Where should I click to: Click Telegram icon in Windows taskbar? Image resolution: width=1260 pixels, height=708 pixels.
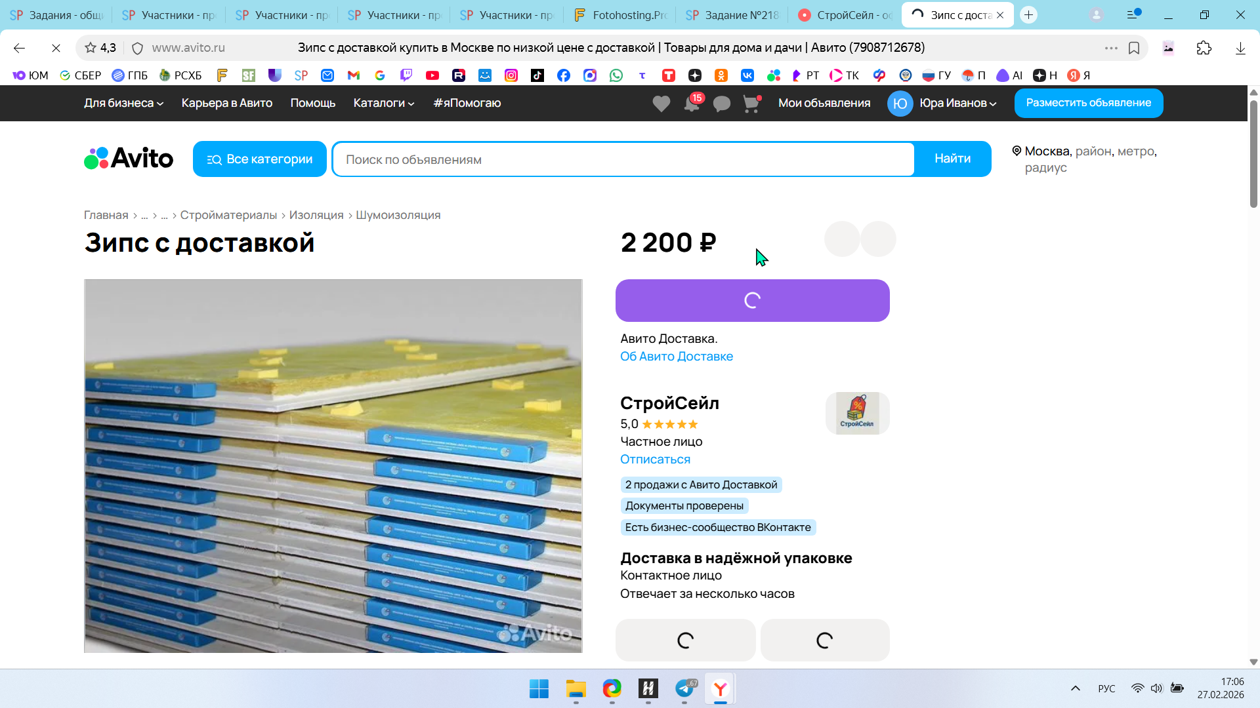[684, 688]
